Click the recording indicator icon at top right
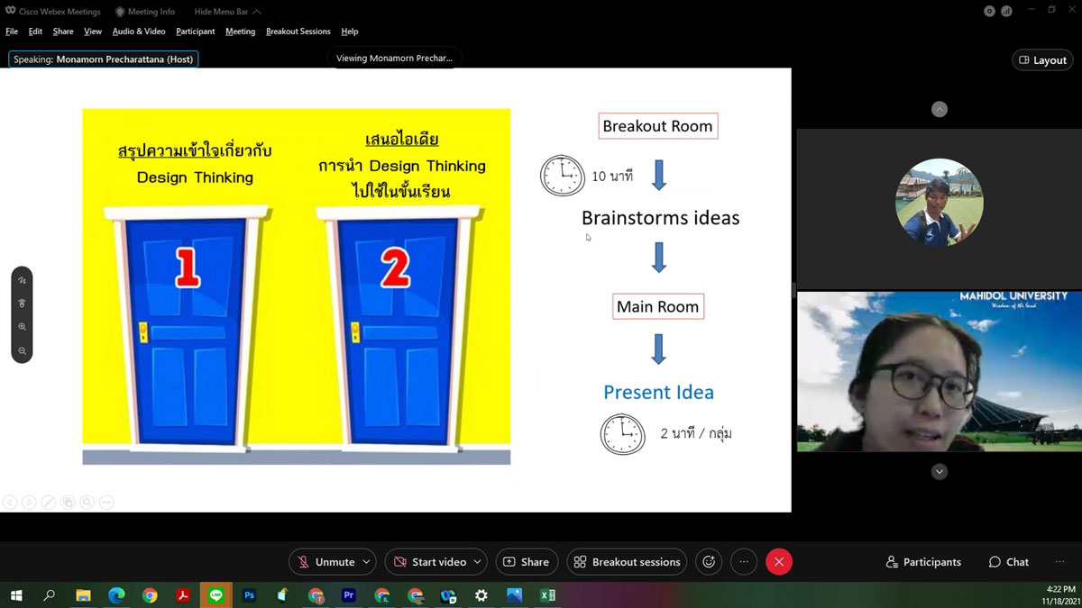Viewport: 1082px width, 608px height. tap(989, 11)
